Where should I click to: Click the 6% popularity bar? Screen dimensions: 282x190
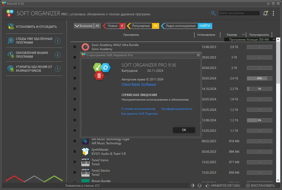tap(259, 120)
